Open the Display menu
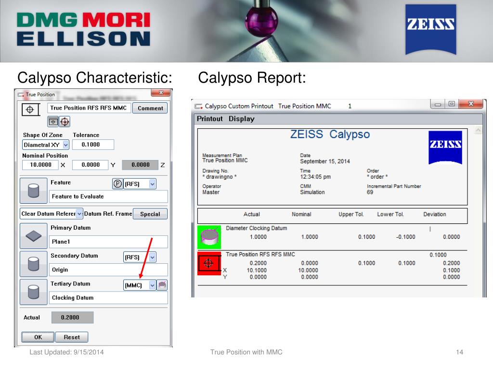 click(242, 119)
